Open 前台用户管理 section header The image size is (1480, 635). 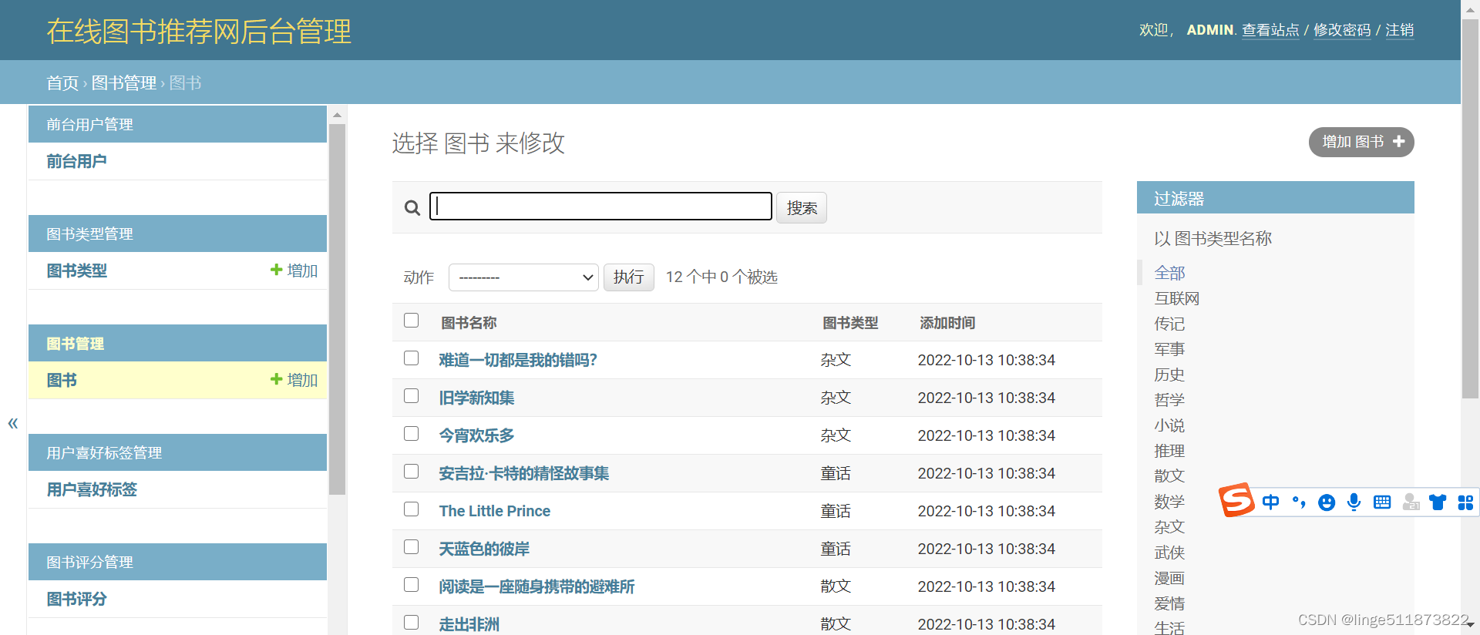coord(89,124)
